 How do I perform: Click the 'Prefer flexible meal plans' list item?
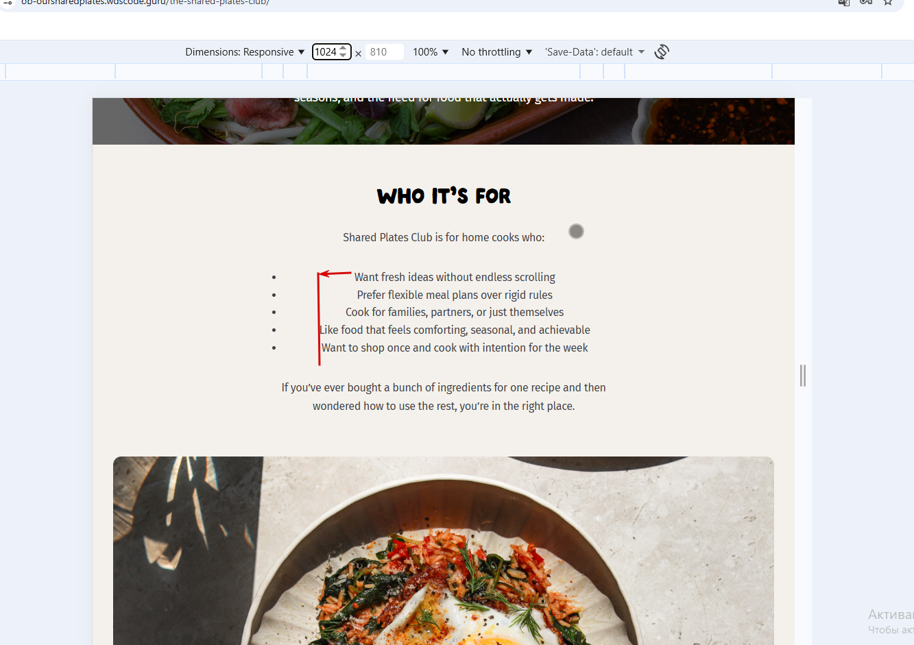point(455,295)
